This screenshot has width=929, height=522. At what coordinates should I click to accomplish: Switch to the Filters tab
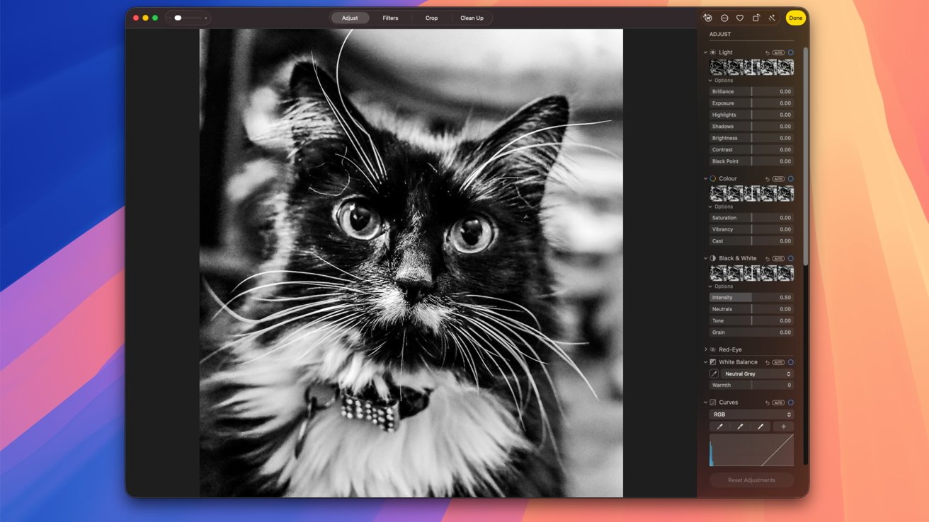point(390,18)
